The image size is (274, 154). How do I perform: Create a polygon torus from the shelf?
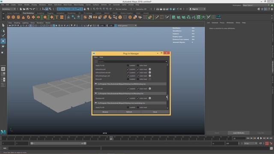click(28, 17)
